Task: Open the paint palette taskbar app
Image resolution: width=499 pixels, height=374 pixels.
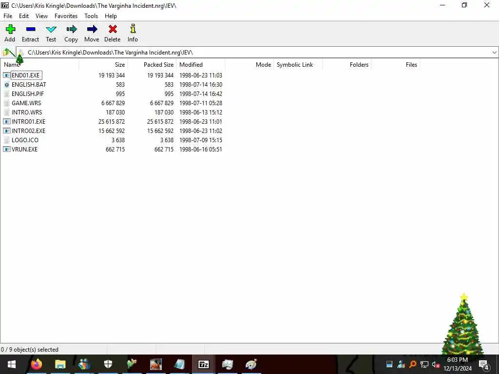Action: tap(251, 364)
